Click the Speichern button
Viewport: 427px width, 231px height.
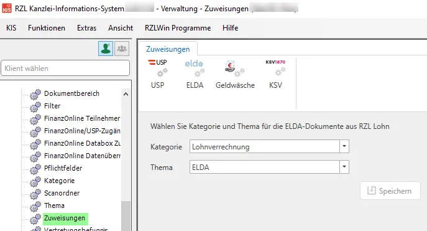(390, 191)
